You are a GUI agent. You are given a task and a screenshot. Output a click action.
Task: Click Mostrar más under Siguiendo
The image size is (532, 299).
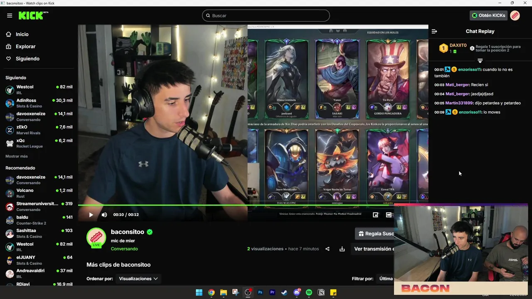[x=17, y=156]
